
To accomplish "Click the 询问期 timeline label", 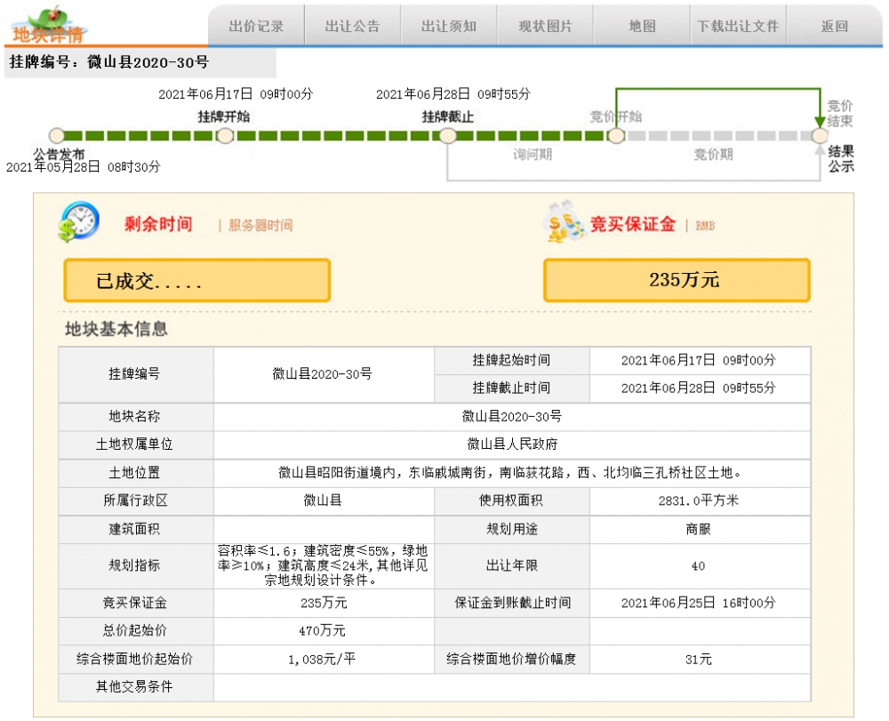I will 533,154.
